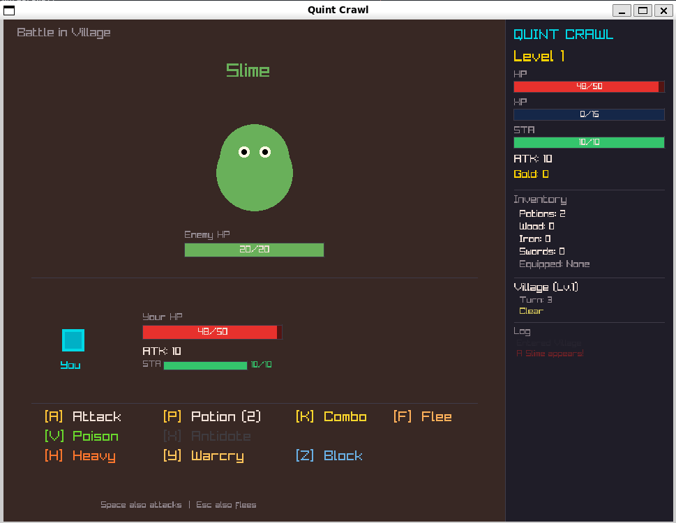Activate the [Y] Warcry action
The height and width of the screenshot is (523, 676).
204,456
